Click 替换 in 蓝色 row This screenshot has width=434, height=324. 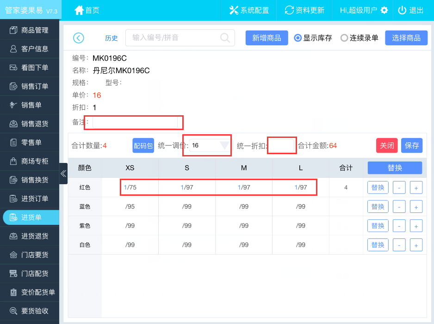pos(378,206)
